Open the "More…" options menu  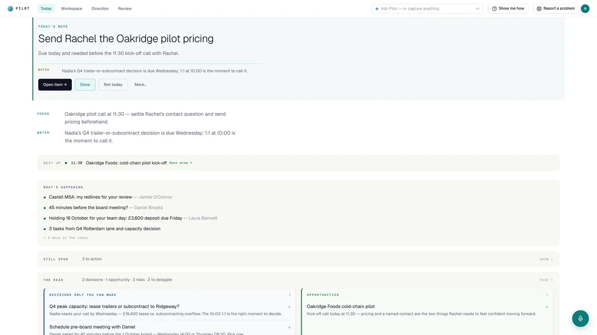coord(140,85)
